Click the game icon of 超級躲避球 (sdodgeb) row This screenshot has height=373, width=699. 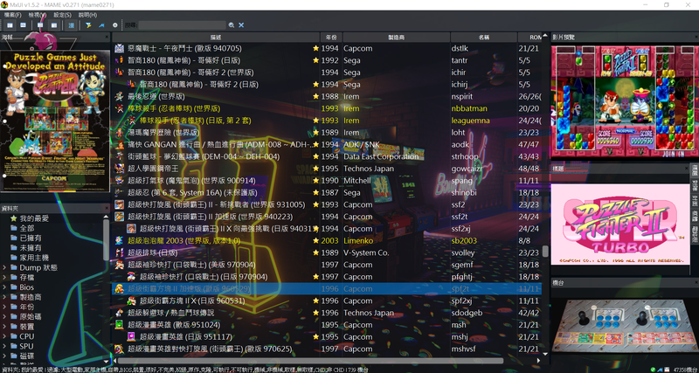click(x=119, y=313)
